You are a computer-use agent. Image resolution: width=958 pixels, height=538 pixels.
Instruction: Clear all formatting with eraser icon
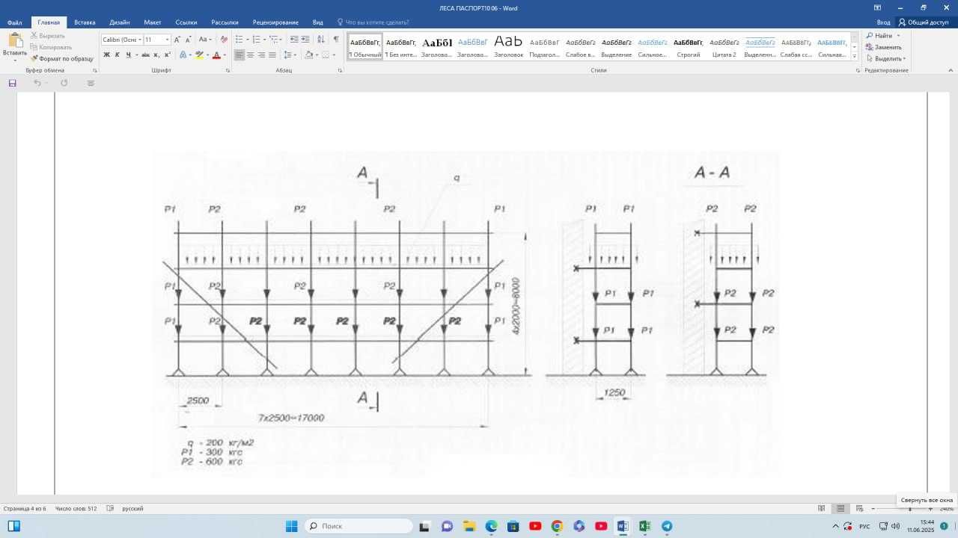click(x=224, y=39)
